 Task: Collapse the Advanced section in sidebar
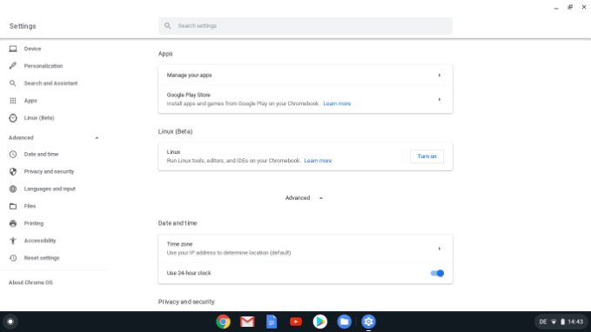97,138
